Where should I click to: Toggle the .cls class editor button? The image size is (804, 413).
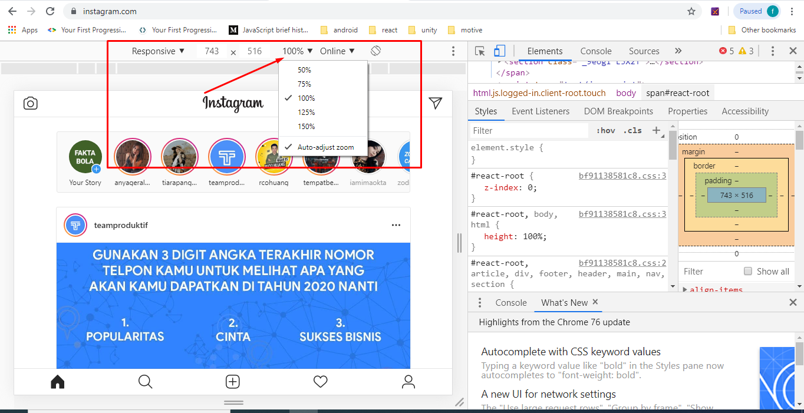[x=632, y=130]
